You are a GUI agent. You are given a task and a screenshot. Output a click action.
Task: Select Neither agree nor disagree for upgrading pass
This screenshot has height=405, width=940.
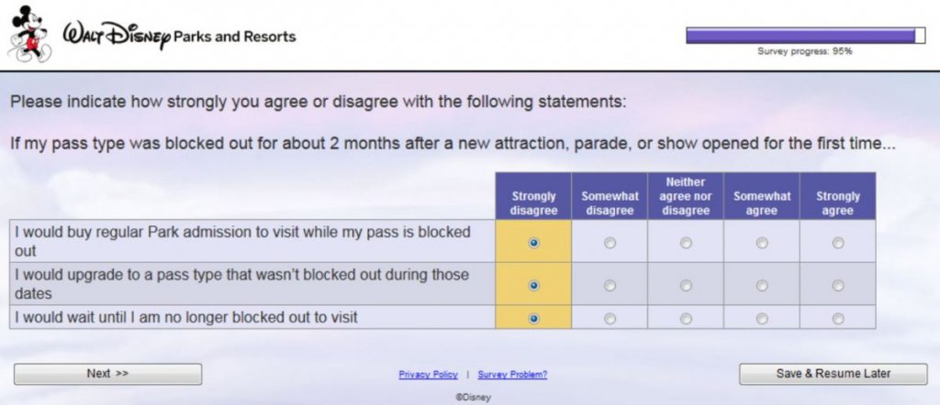point(686,285)
